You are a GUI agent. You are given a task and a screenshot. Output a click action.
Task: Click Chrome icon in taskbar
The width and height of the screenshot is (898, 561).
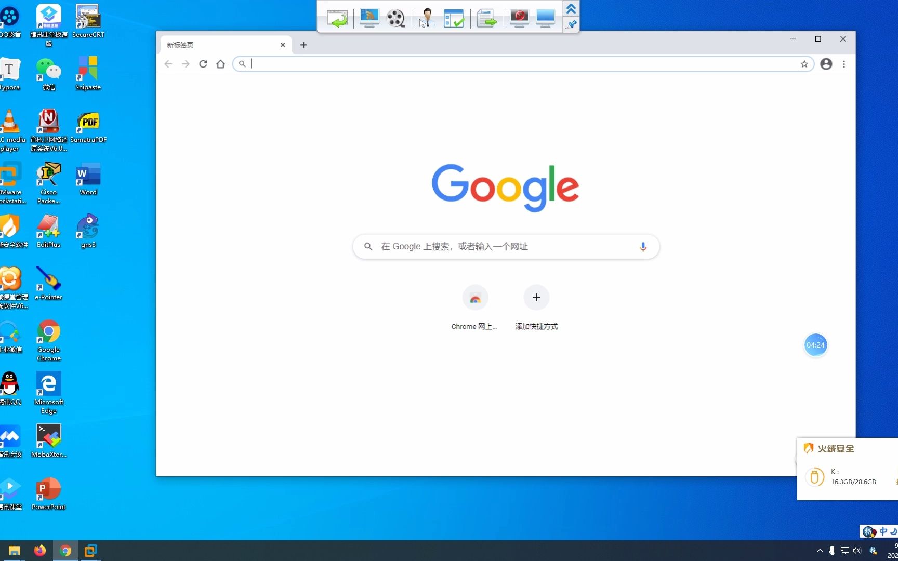(65, 551)
